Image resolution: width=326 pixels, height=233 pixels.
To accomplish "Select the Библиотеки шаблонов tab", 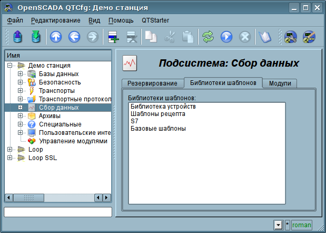I will (x=223, y=82).
